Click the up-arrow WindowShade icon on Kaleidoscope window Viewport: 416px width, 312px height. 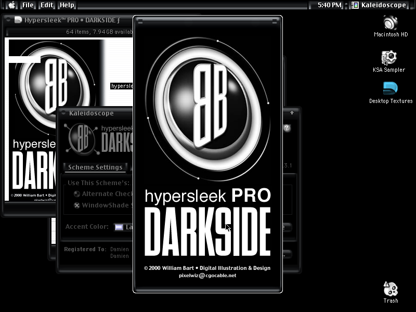pos(292,112)
